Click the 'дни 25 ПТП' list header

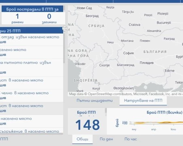coord(32,31)
